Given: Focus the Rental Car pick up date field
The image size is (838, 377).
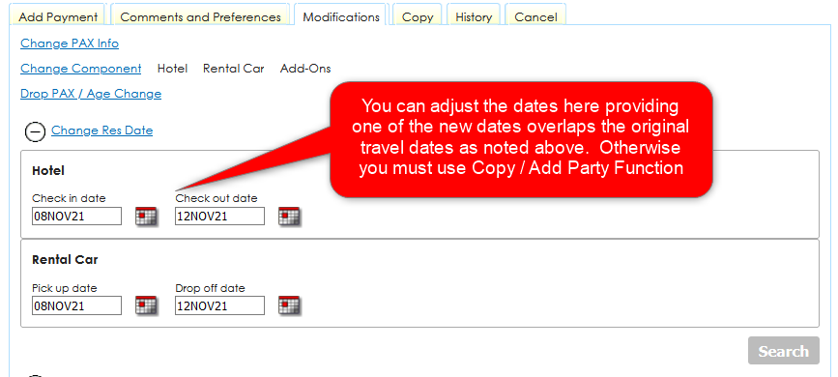Looking at the screenshot, I should 76,305.
